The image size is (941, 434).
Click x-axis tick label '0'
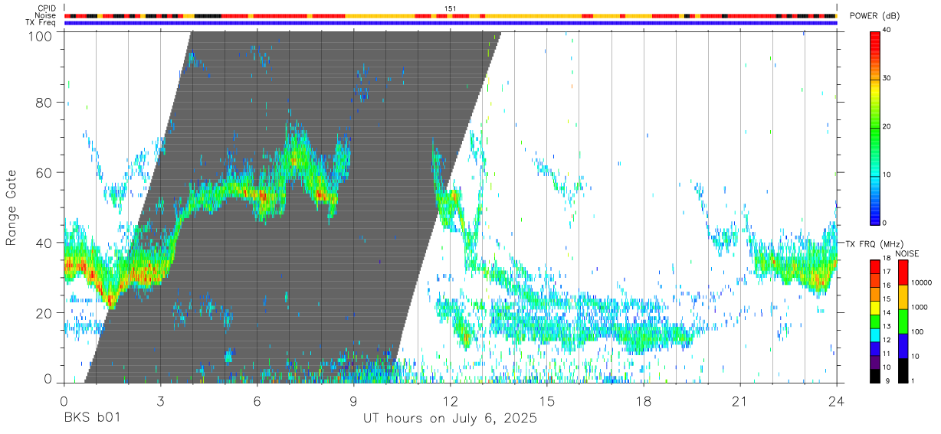coord(64,400)
